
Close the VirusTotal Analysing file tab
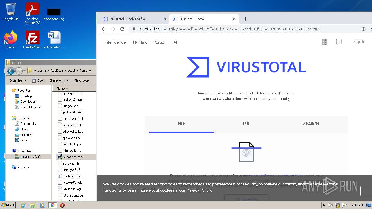(165, 19)
